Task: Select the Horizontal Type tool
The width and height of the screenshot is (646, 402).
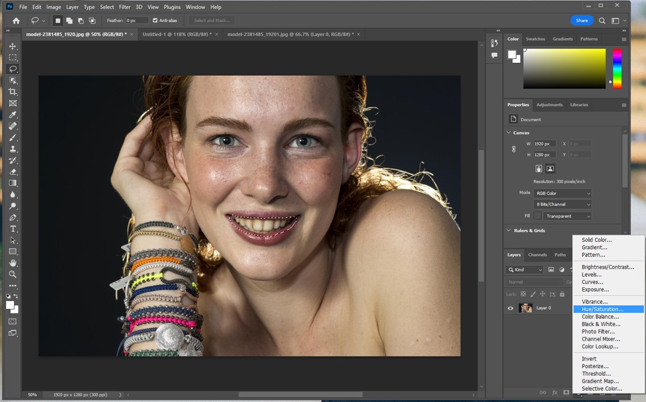Action: point(13,229)
